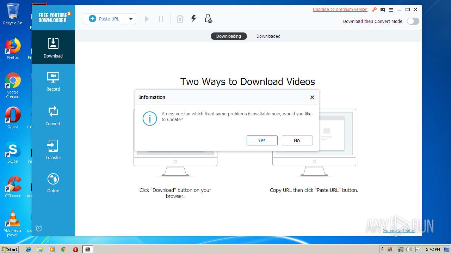The image size is (451, 254).
Task: Open the Firefox desktop shortcut
Action: pyautogui.click(x=13, y=49)
